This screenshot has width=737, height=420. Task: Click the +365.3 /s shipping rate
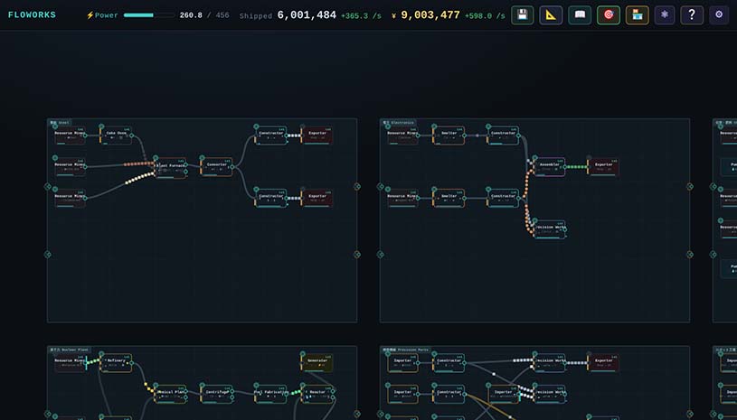[x=361, y=16]
